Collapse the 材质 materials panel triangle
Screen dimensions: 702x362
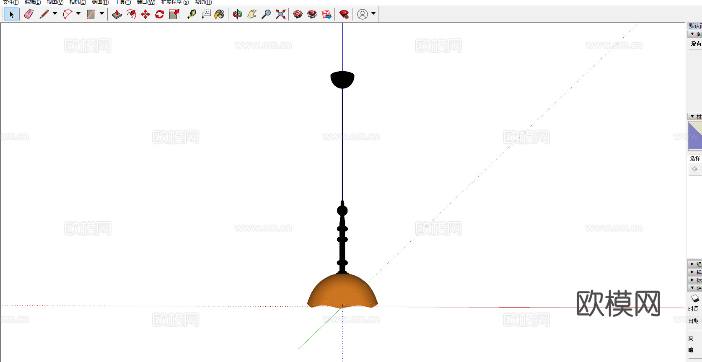coord(692,116)
